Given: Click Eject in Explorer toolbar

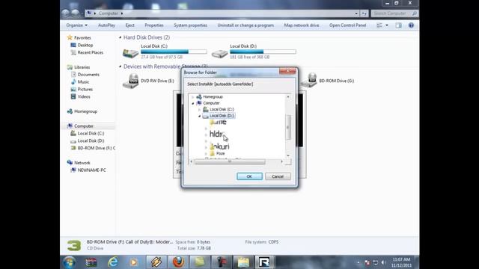Looking at the screenshot, I should click(x=129, y=25).
